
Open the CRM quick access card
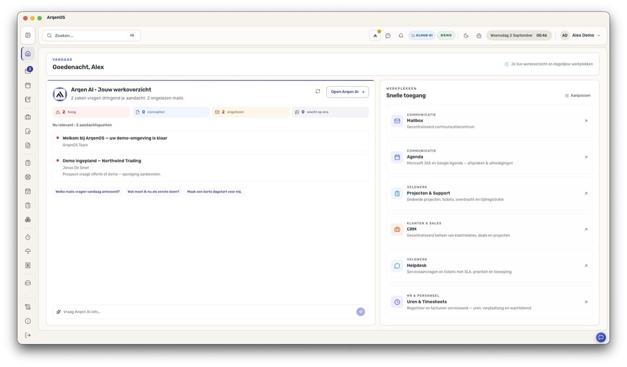490,230
